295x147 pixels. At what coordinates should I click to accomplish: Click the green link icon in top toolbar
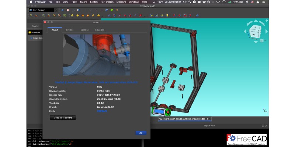[112, 10]
